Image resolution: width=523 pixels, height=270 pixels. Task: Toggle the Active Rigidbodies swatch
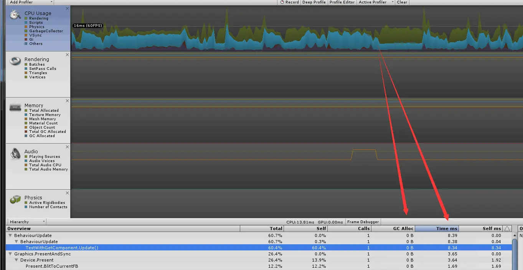coord(26,203)
